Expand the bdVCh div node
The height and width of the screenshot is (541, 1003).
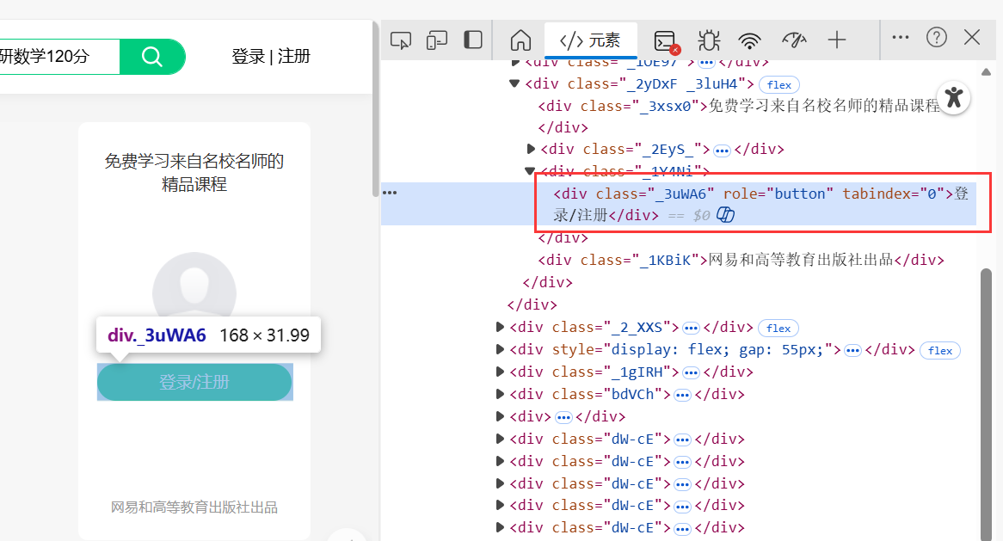point(500,394)
